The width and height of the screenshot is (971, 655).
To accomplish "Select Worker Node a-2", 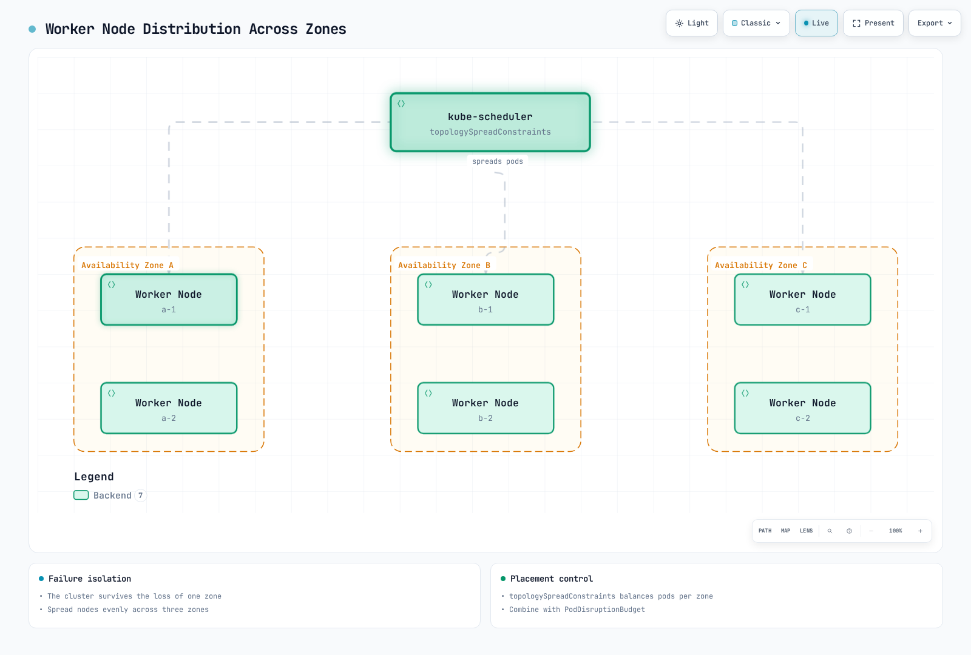I will 169,408.
